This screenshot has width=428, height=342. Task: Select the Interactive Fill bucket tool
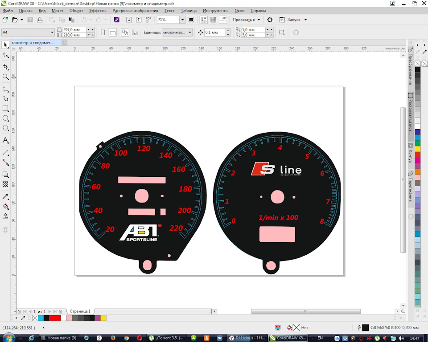[5, 206]
